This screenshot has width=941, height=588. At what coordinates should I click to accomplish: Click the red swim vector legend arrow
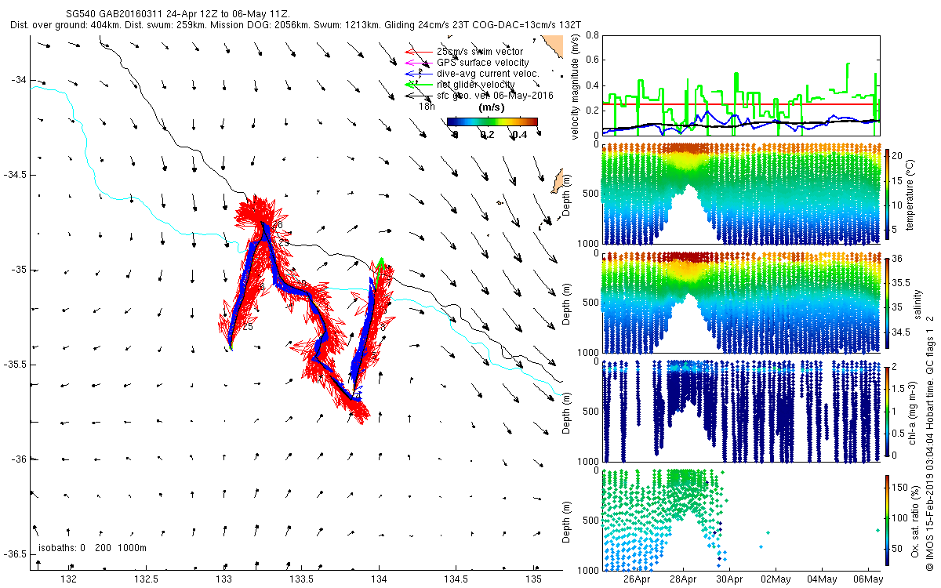[420, 52]
